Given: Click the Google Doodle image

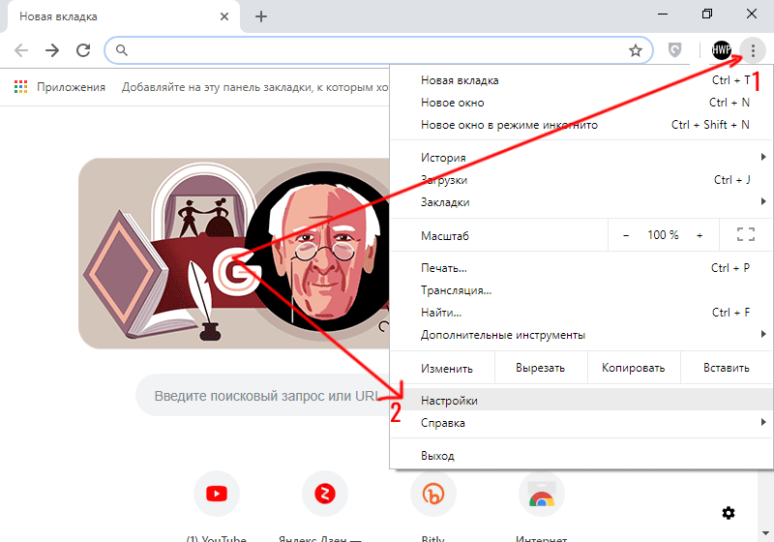Looking at the screenshot, I should (x=234, y=254).
